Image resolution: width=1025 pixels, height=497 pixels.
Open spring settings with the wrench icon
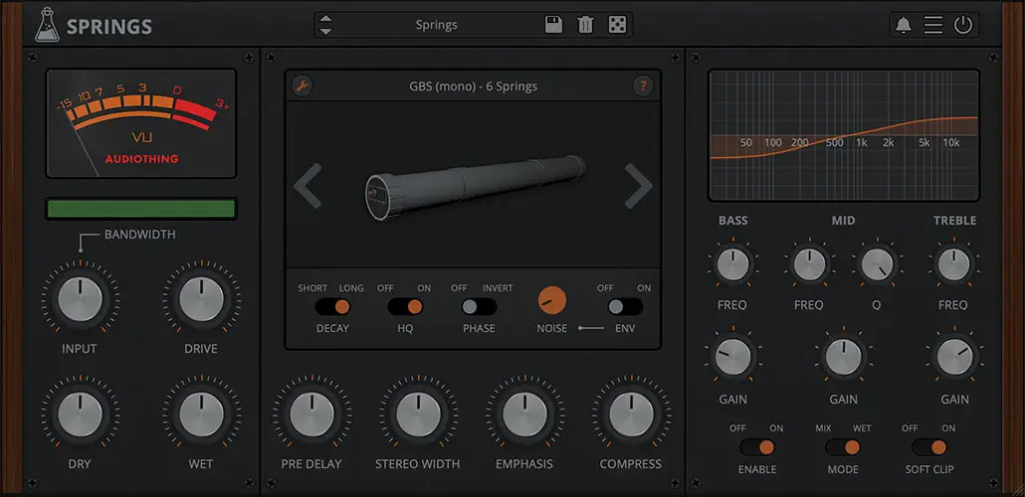302,85
